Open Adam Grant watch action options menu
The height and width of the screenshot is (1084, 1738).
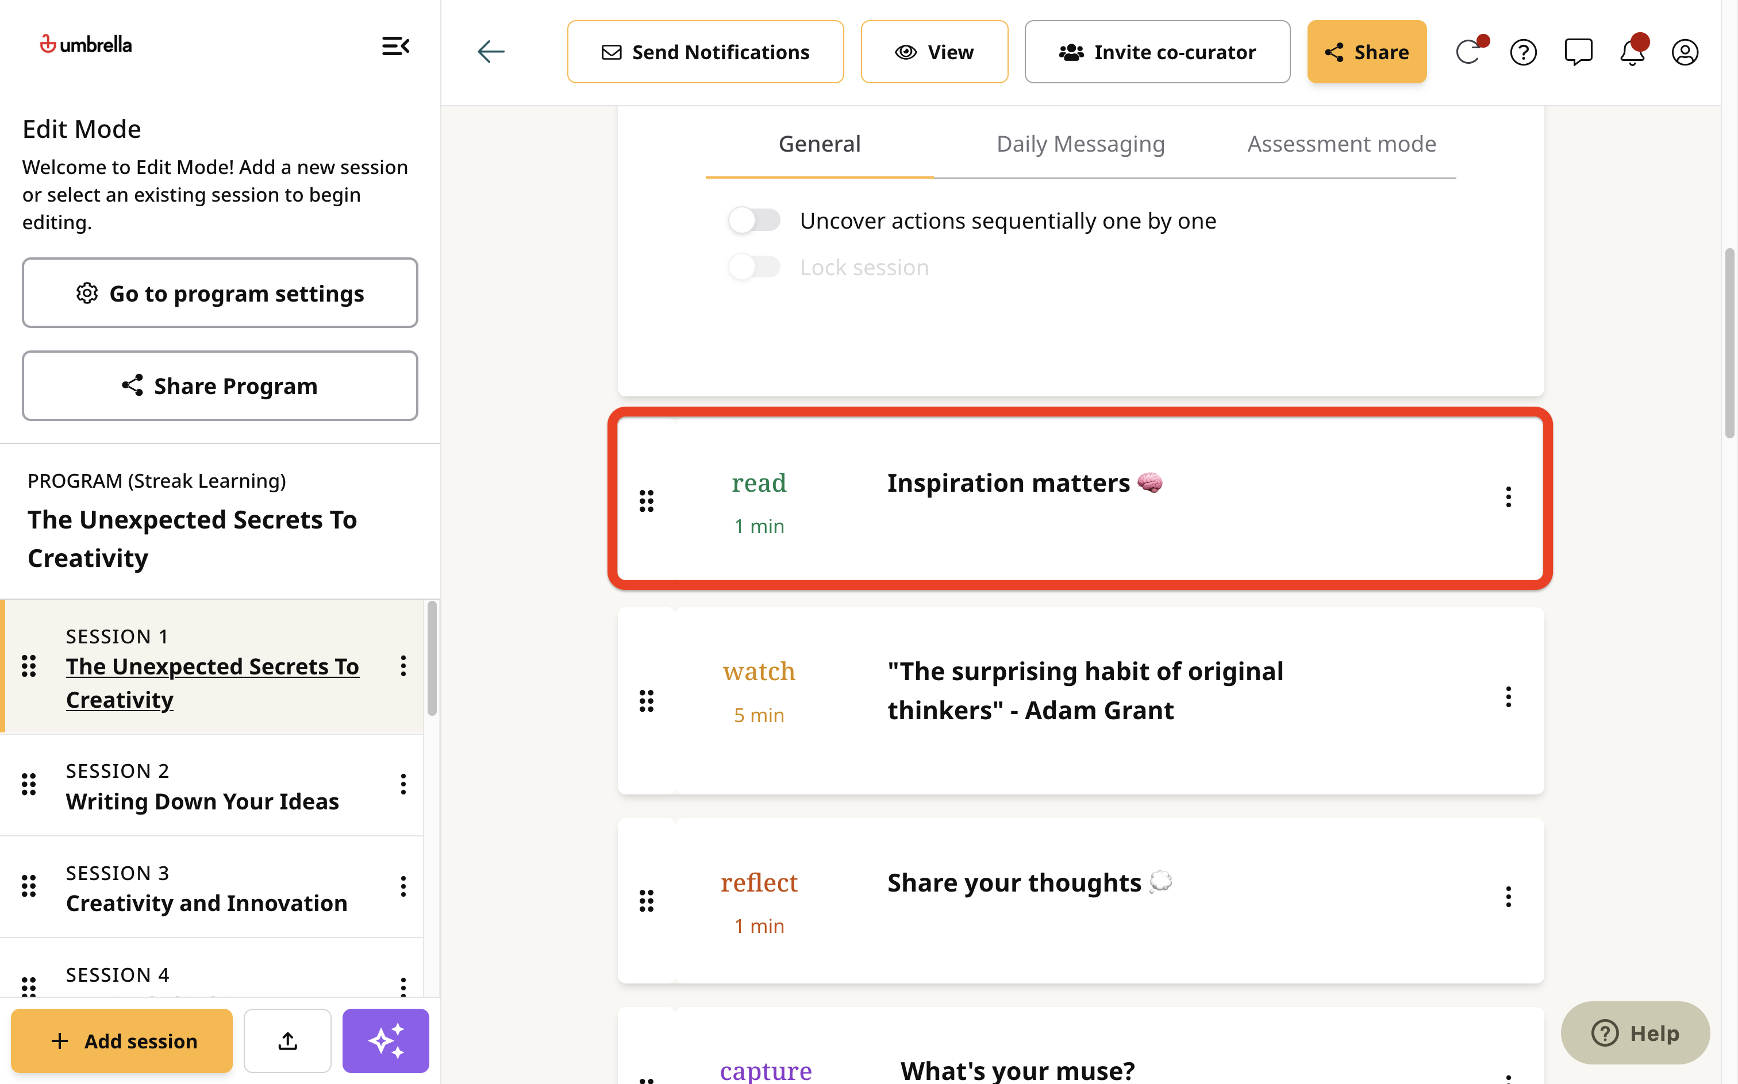coord(1509,697)
